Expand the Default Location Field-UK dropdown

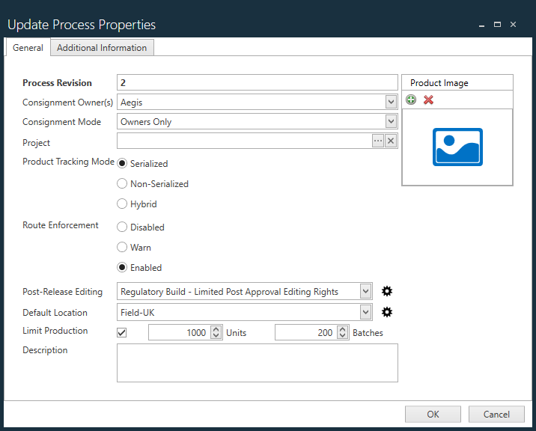click(x=365, y=313)
